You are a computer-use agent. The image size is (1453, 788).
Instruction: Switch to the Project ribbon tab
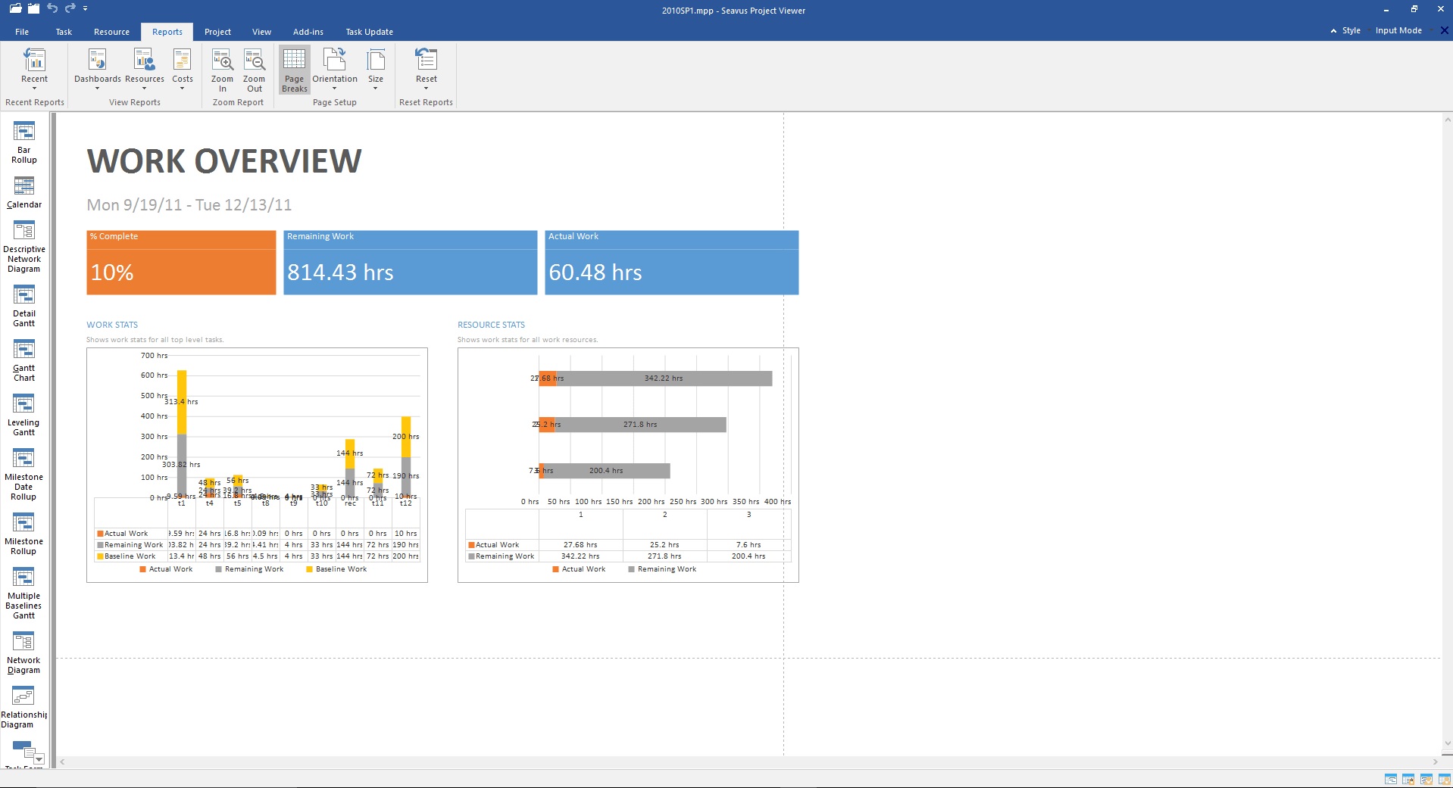pyautogui.click(x=217, y=31)
